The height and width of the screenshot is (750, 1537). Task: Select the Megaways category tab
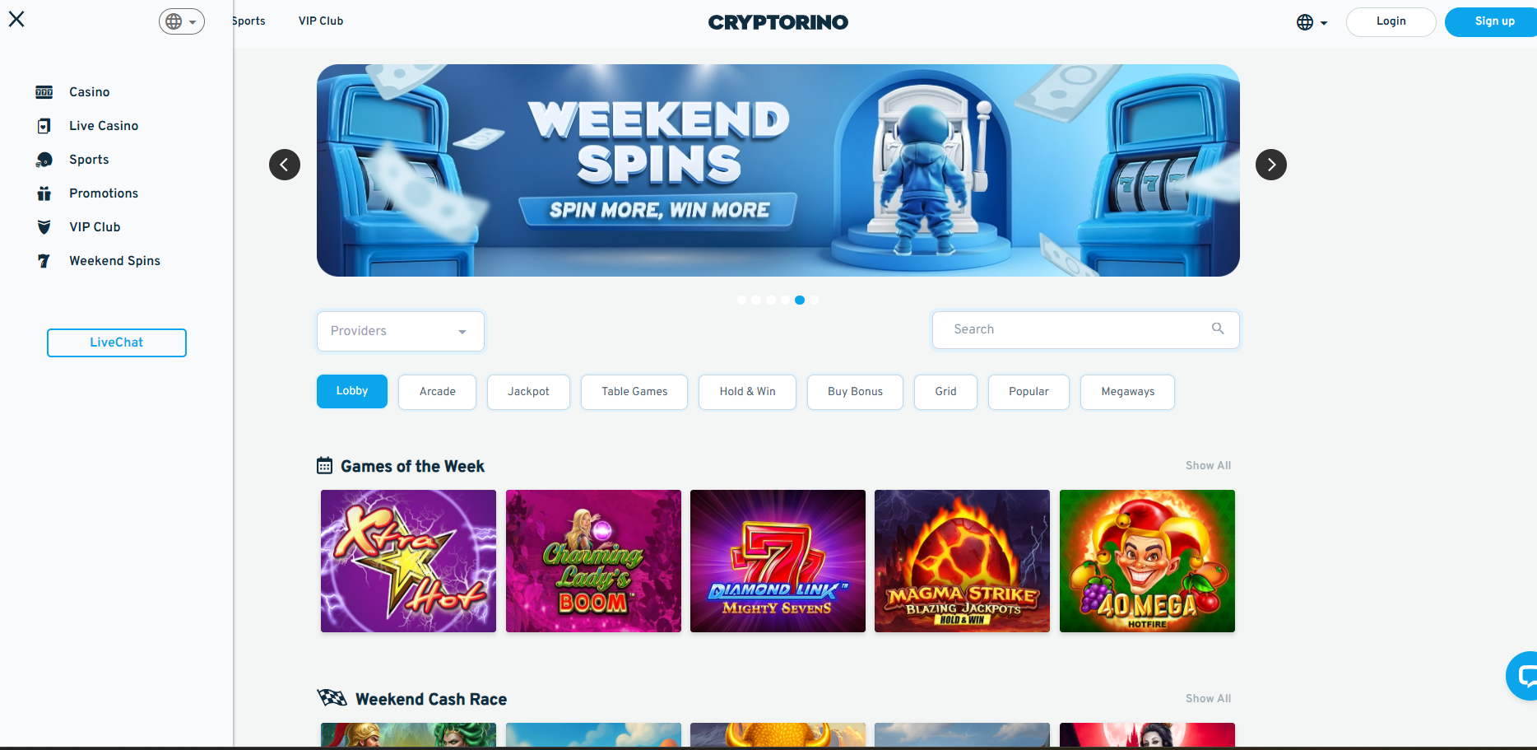(1127, 392)
